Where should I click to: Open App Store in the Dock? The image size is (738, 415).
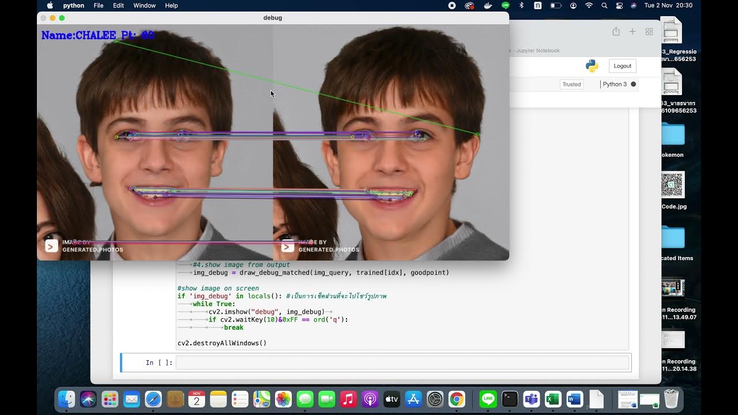click(413, 399)
